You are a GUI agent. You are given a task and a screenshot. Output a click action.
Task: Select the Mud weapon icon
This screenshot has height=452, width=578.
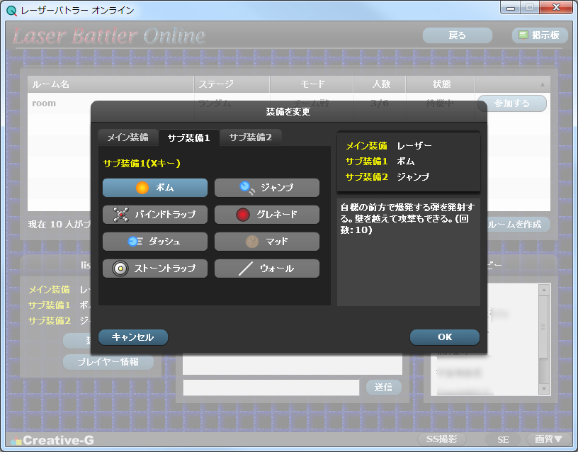pos(266,242)
